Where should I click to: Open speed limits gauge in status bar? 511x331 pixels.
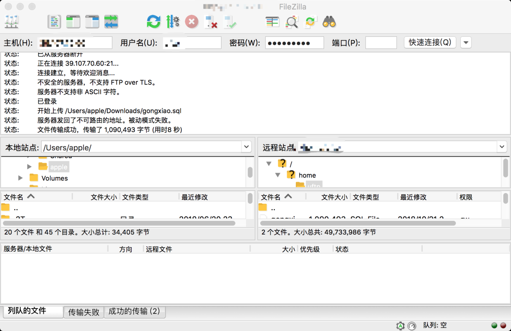tap(412, 326)
